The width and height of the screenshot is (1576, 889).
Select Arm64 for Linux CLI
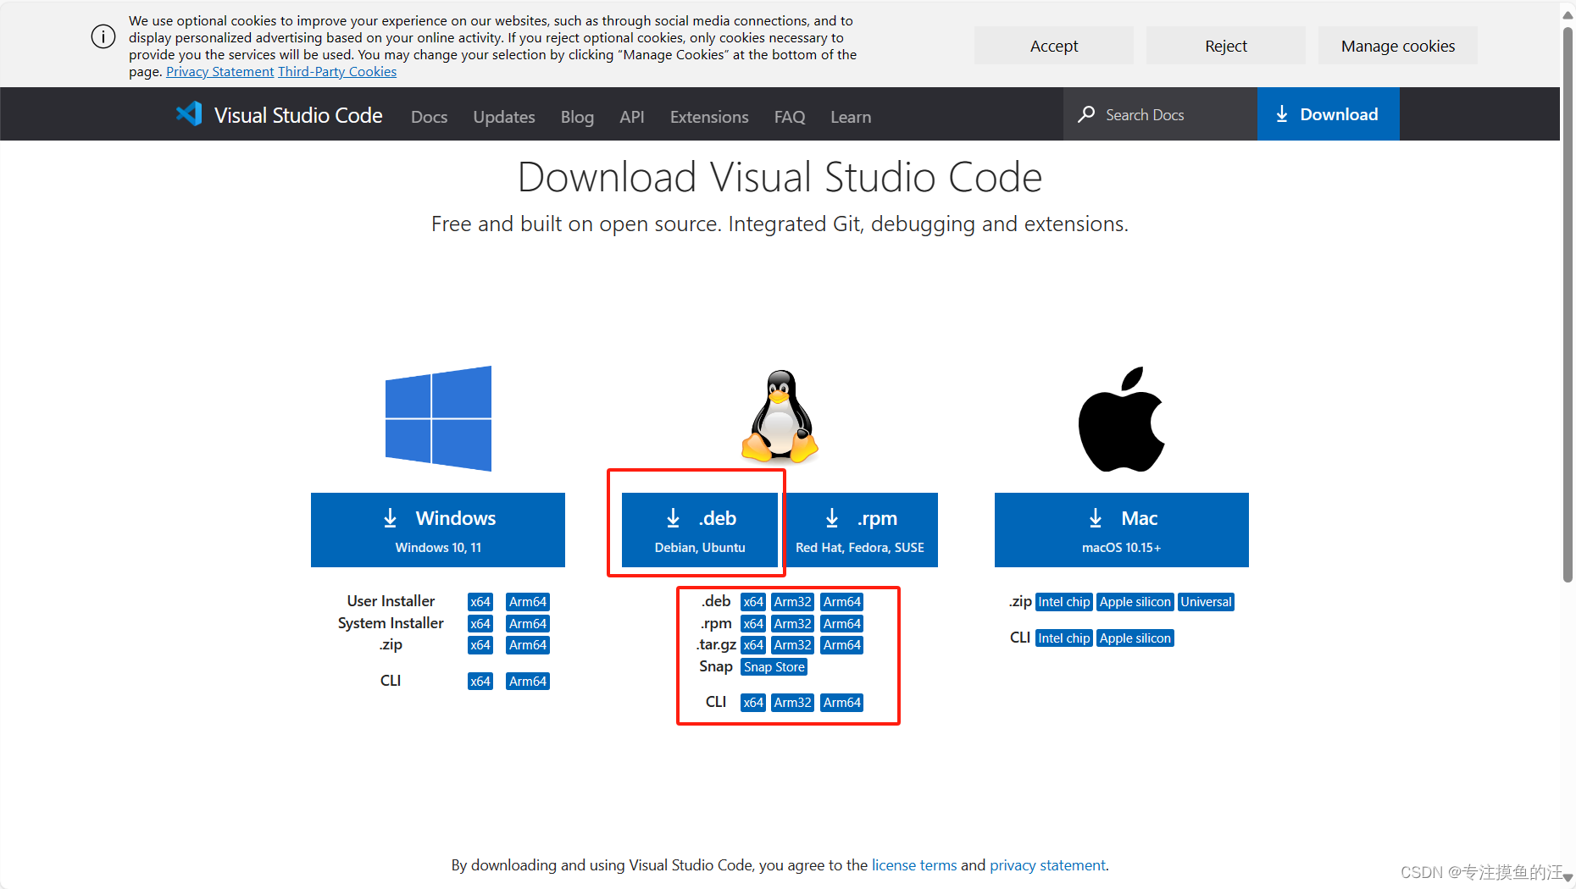pyautogui.click(x=842, y=703)
